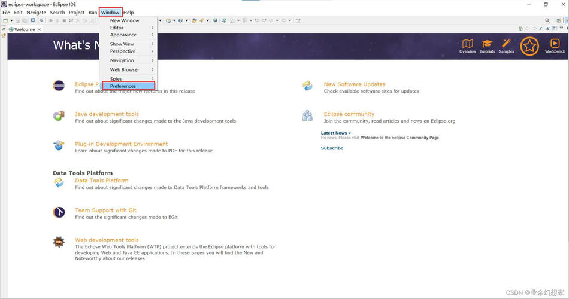The height and width of the screenshot is (299, 569).
Task: Open the Edit menu
Action: 18,13
